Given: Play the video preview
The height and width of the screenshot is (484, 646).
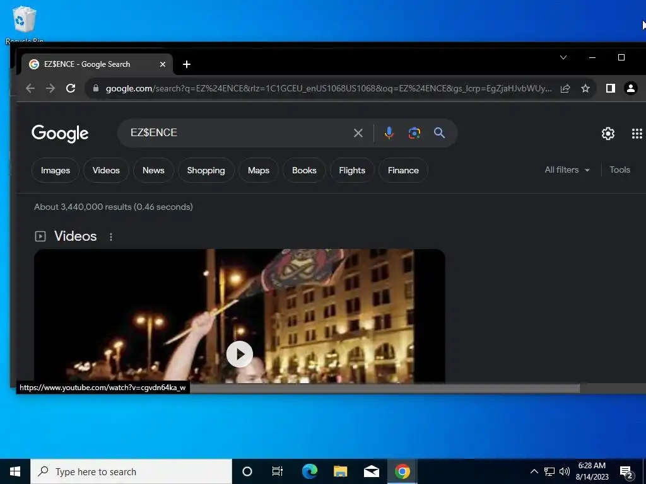Looking at the screenshot, I should [239, 354].
